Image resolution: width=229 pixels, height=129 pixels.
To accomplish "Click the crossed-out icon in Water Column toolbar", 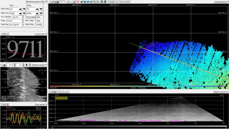I will tap(58, 92).
